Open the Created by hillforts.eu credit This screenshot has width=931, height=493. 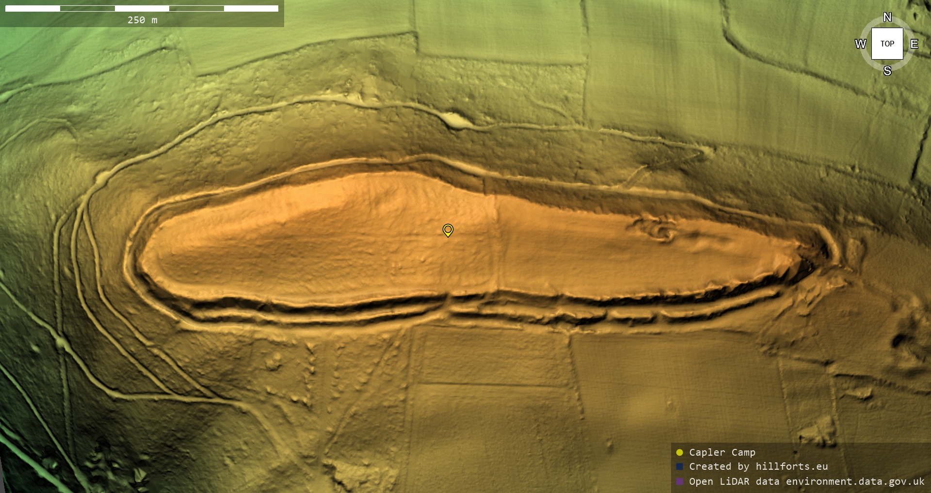click(x=758, y=466)
